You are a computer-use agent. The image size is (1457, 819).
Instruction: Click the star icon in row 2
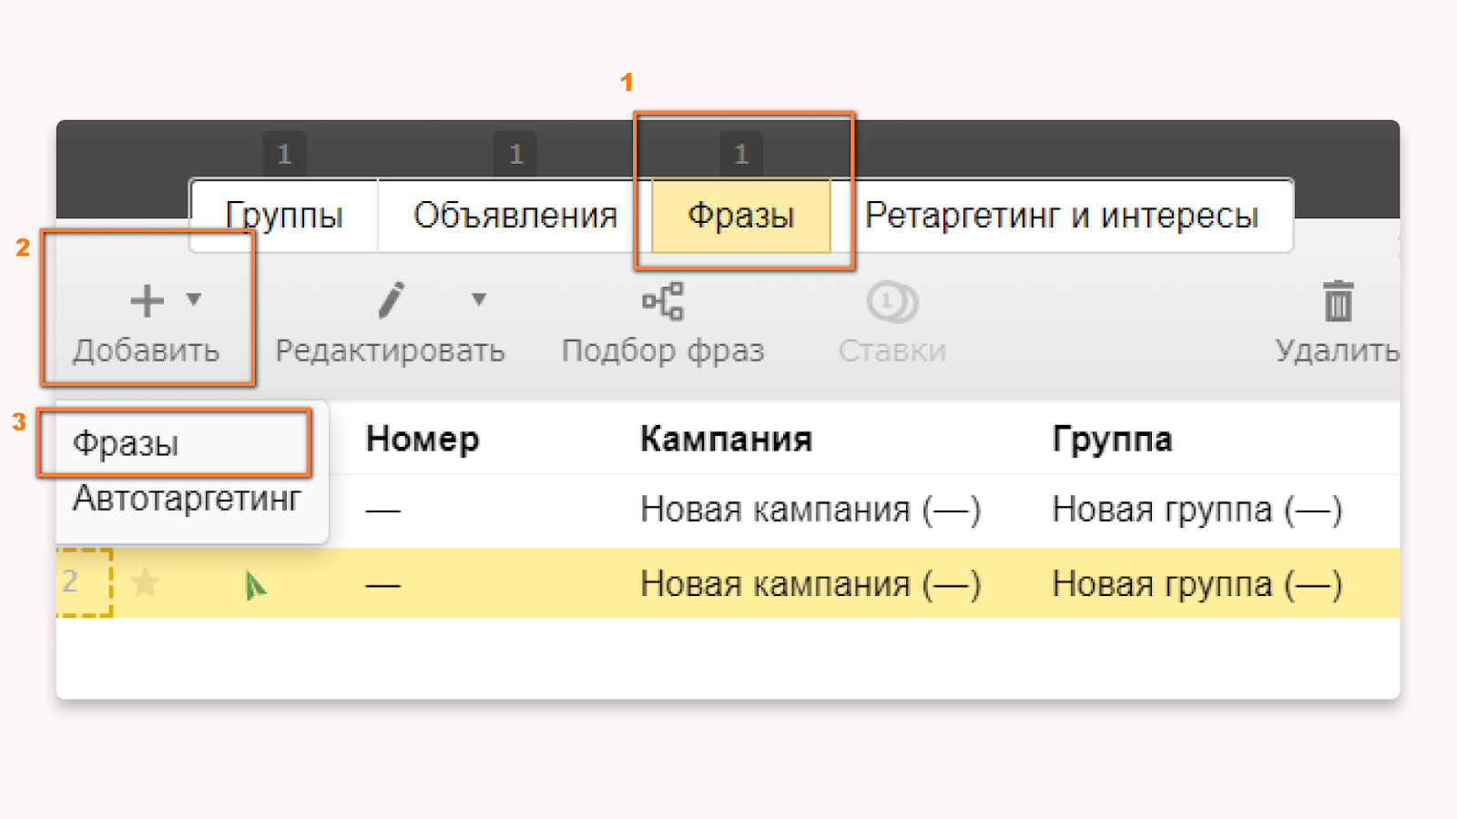pos(145,582)
